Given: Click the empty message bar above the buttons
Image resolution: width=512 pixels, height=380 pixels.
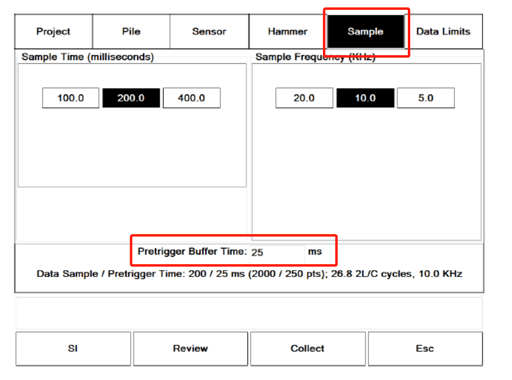Looking at the screenshot, I should click(x=249, y=313).
